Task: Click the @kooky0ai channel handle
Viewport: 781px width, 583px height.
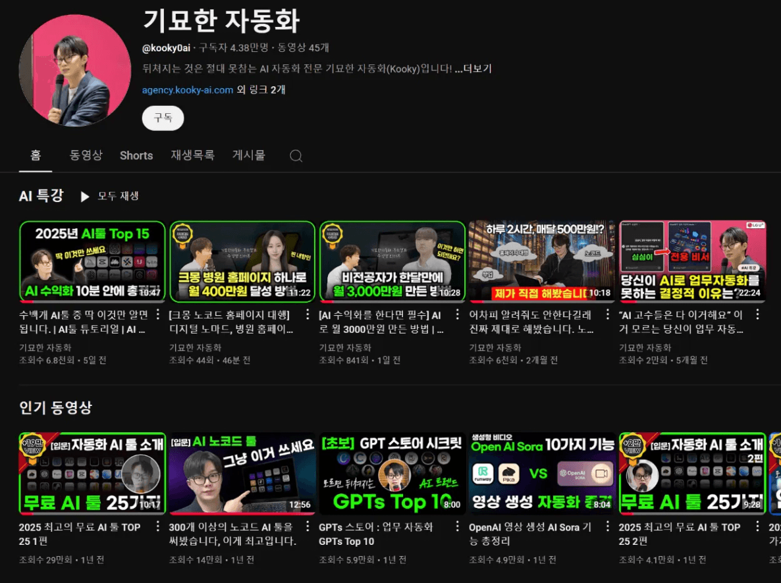Action: point(166,48)
